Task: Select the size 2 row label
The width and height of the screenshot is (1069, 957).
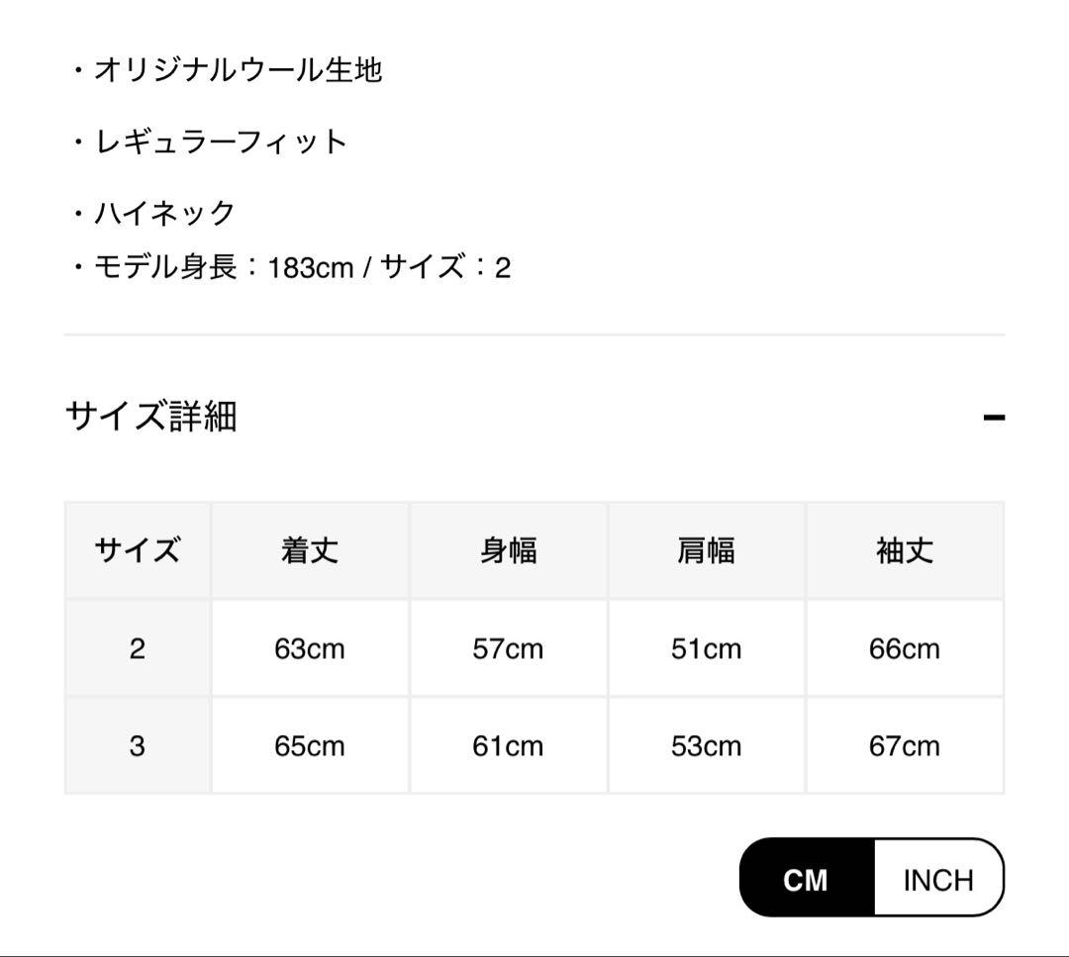Action: (x=138, y=648)
